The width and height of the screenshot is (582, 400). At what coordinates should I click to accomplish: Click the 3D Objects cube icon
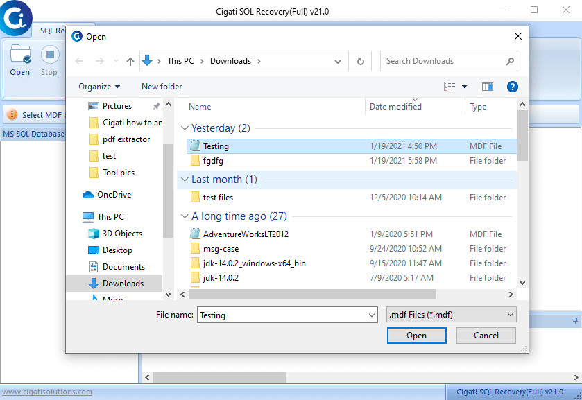click(94, 234)
